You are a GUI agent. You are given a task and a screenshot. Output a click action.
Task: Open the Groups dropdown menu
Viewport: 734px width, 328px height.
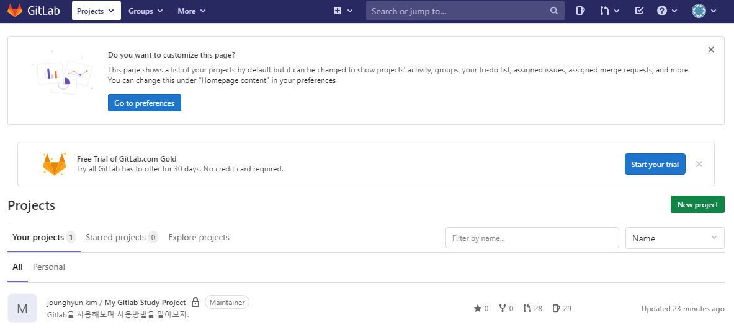pos(146,11)
